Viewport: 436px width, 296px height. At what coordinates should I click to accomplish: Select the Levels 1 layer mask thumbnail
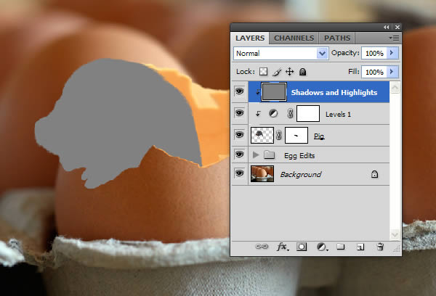pyautogui.click(x=308, y=114)
